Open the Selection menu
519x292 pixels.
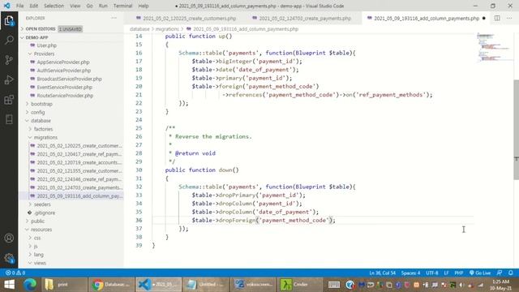(54, 6)
